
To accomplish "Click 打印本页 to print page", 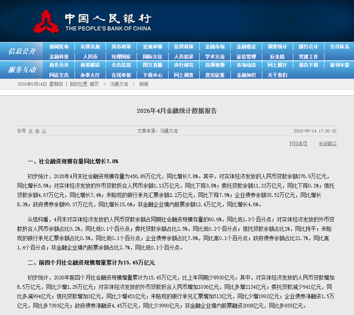I will [x=298, y=144].
